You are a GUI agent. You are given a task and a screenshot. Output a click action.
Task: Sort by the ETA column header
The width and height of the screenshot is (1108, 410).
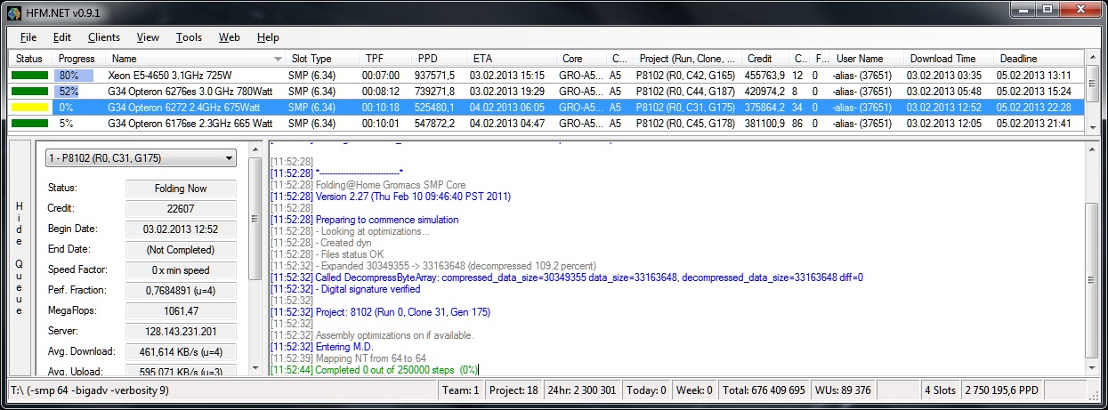pos(512,59)
